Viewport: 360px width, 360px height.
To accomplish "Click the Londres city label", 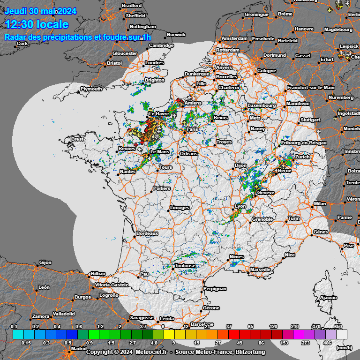I will (x=155, y=63).
